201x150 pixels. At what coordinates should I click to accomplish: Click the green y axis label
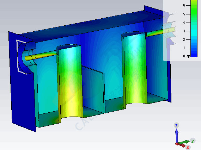(193, 140)
